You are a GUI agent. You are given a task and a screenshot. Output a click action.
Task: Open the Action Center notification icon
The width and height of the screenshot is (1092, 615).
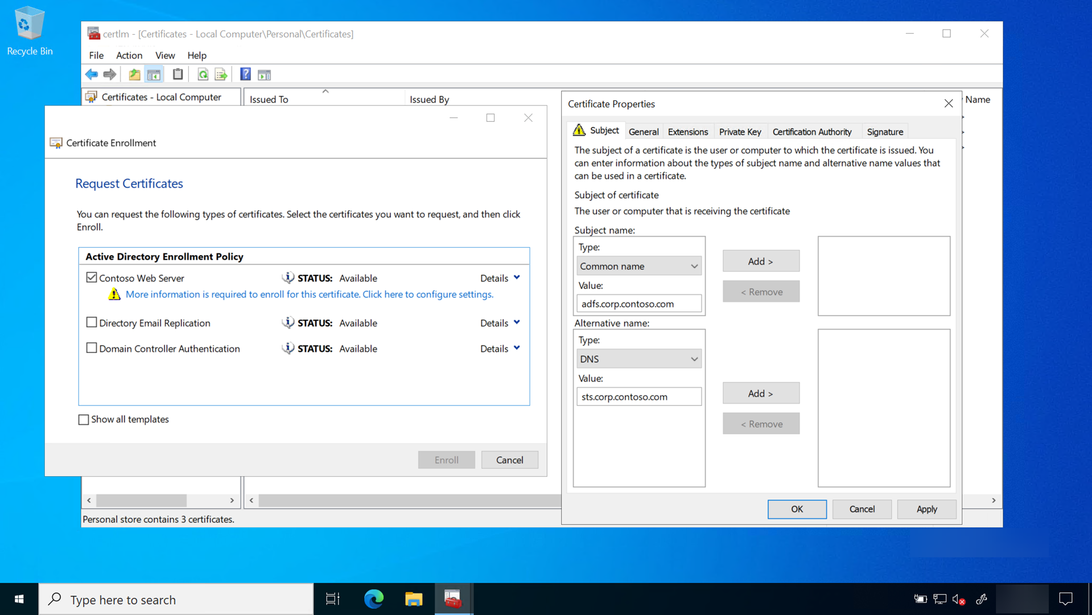coord(1065,599)
